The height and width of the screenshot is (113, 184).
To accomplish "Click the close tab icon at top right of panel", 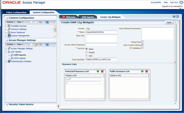I will pos(174,16).
